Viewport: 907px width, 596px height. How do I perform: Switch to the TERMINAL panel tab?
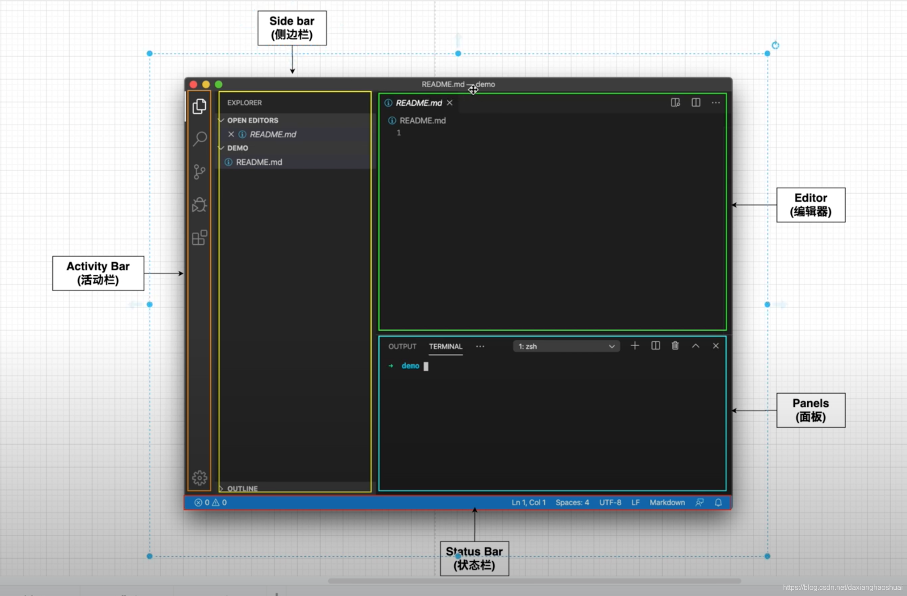click(x=445, y=346)
